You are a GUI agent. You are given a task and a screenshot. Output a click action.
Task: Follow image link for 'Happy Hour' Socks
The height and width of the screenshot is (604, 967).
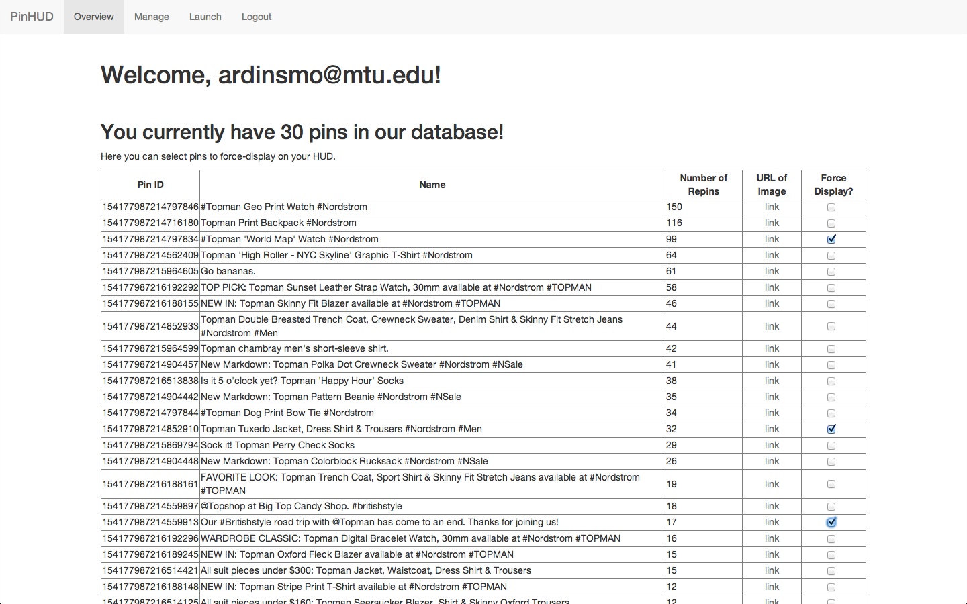pos(772,381)
